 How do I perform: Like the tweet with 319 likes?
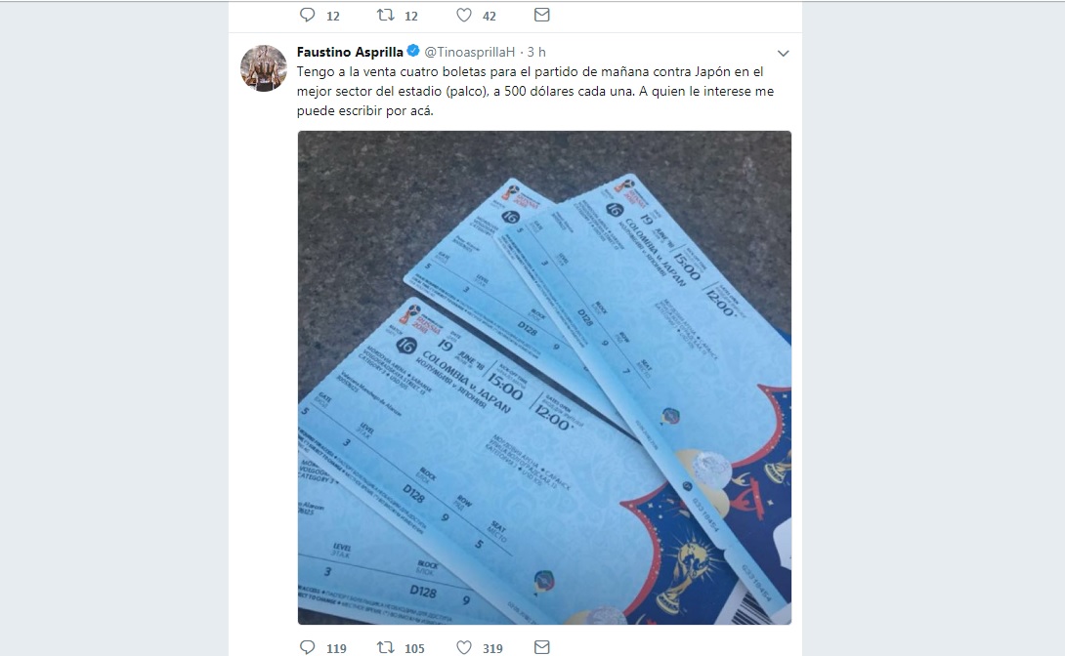pyautogui.click(x=464, y=647)
